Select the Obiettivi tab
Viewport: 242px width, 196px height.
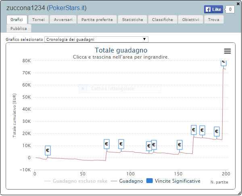pos(190,20)
